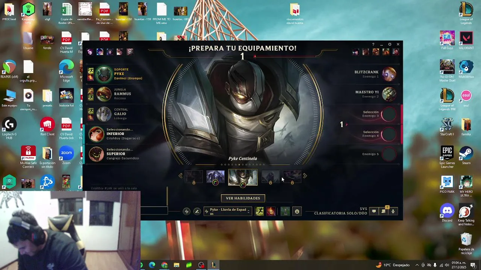
Task: Open Papelera de reciclaje
Action: (x=466, y=244)
